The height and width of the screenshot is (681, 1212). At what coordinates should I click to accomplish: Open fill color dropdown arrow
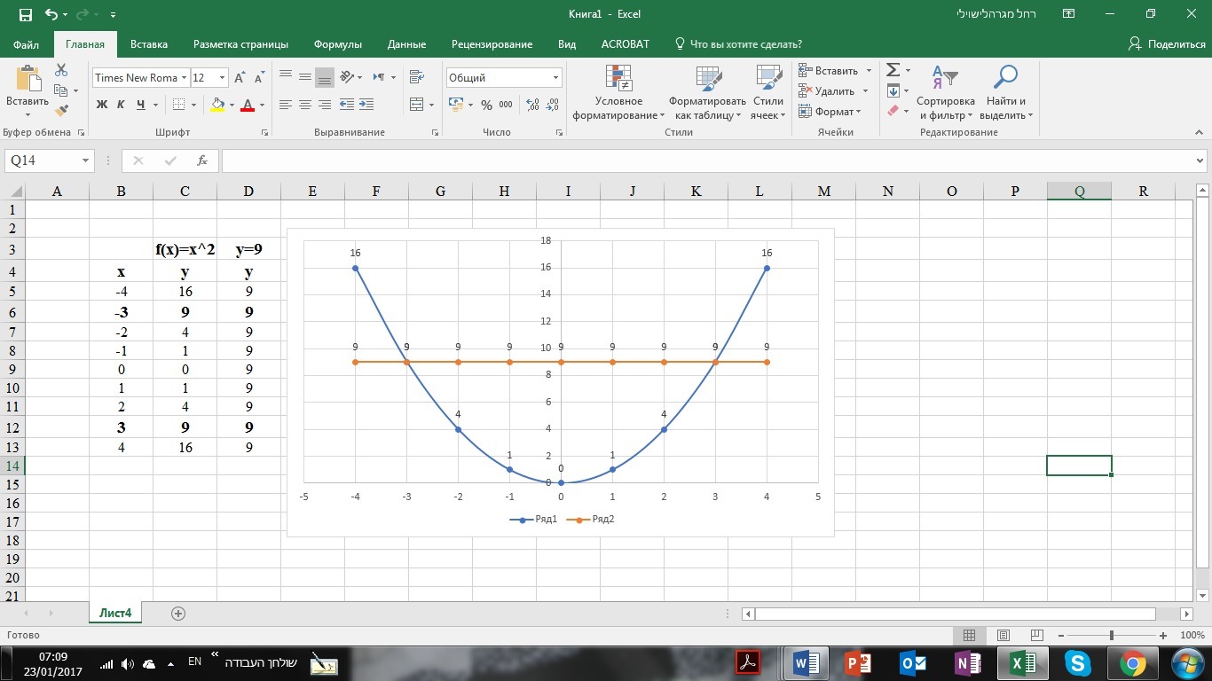tap(232, 105)
